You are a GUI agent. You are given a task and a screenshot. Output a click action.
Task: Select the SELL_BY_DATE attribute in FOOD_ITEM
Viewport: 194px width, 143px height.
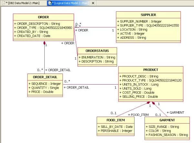pyautogui.click(x=115, y=127)
